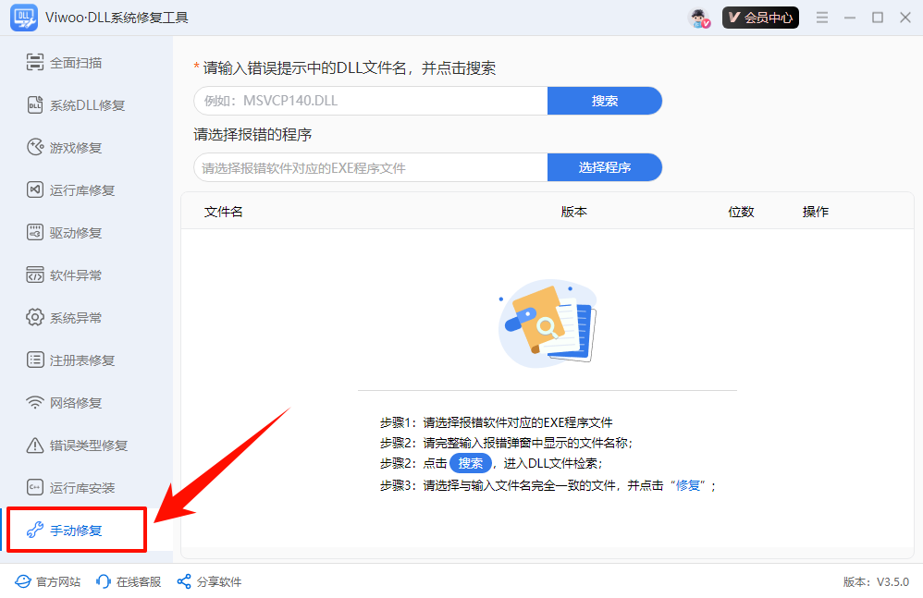This screenshot has height=598, width=923.
Task: Open the hamburger menu in the title bar
Action: click(821, 17)
